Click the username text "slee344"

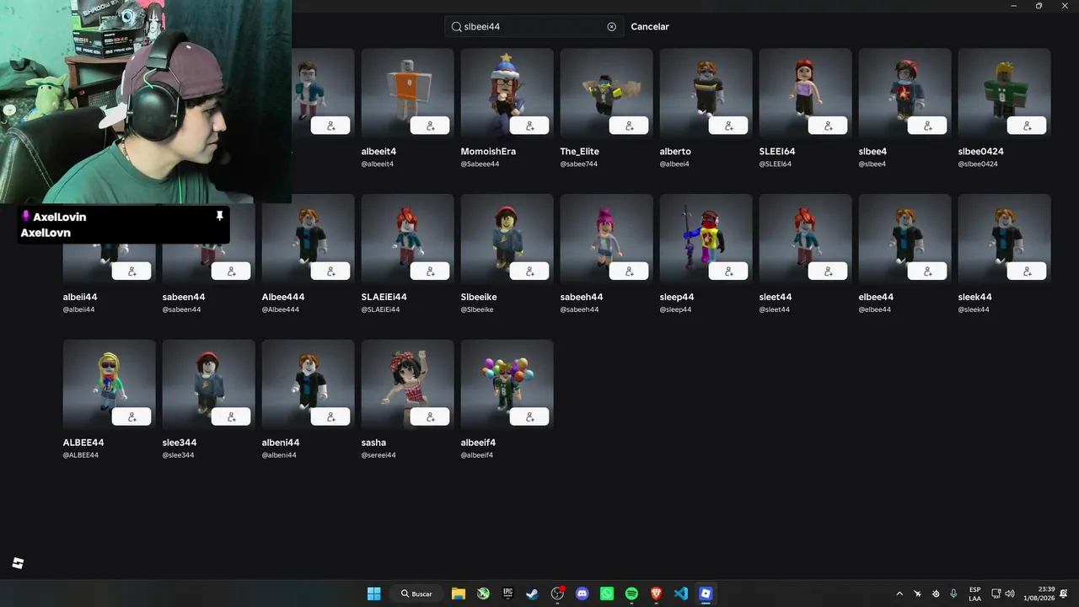(x=180, y=443)
